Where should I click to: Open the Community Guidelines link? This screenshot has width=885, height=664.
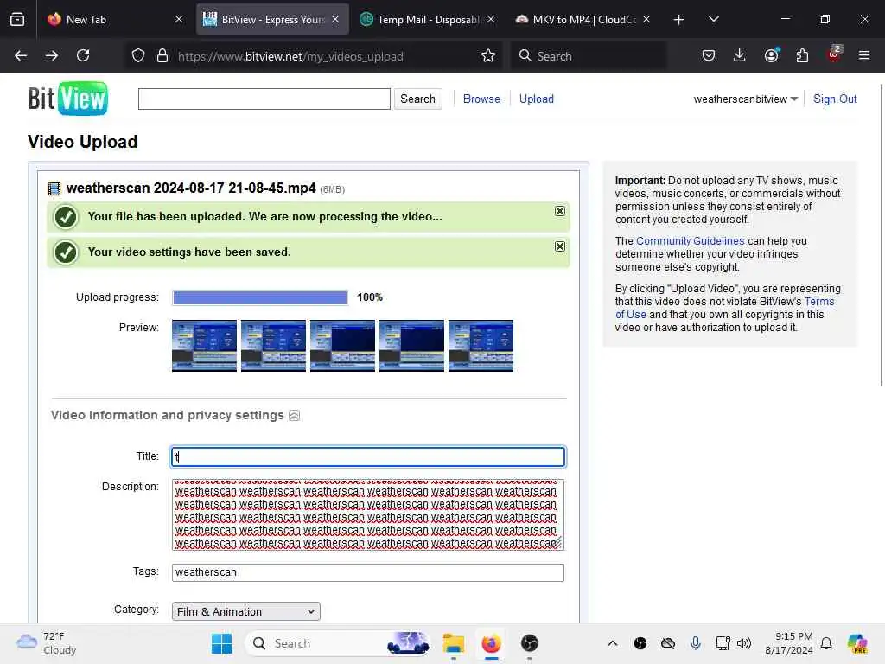click(x=690, y=241)
